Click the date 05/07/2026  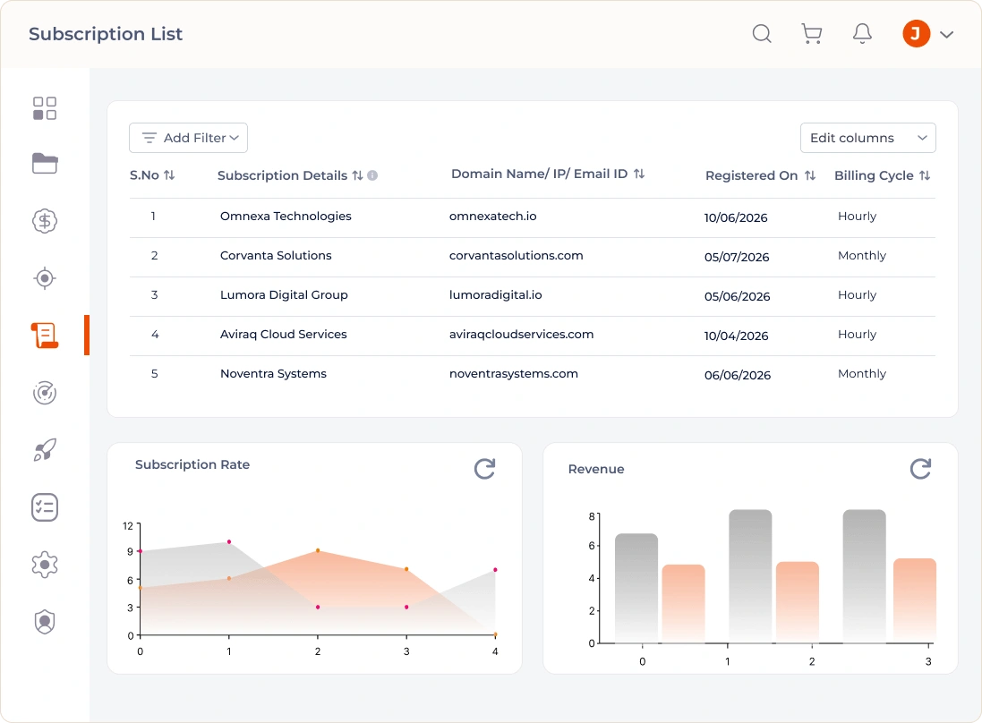tap(737, 258)
